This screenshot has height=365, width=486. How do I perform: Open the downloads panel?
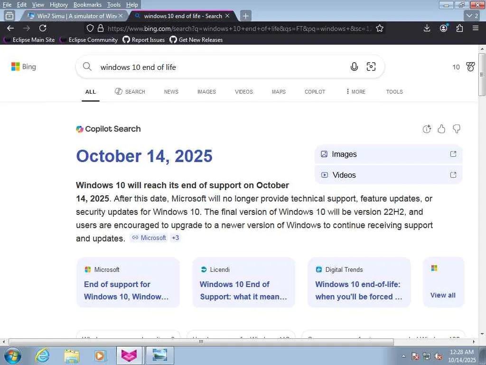point(427,28)
